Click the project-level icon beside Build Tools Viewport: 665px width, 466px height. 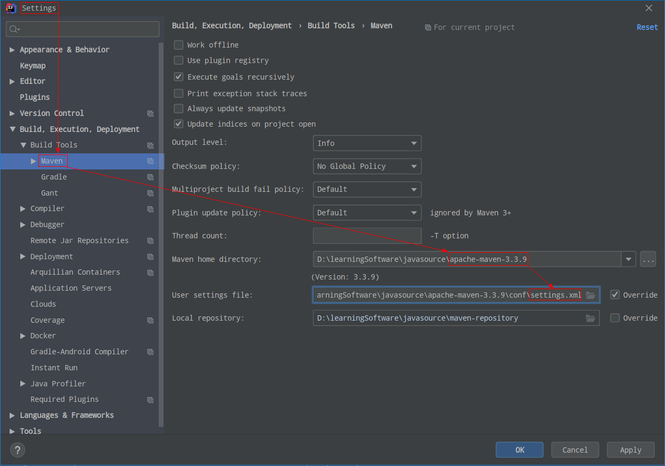[x=150, y=145]
